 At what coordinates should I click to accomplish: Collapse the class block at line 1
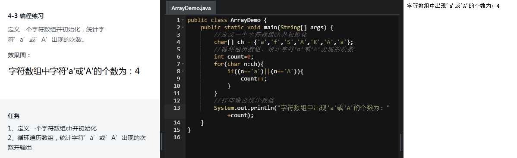(183, 20)
